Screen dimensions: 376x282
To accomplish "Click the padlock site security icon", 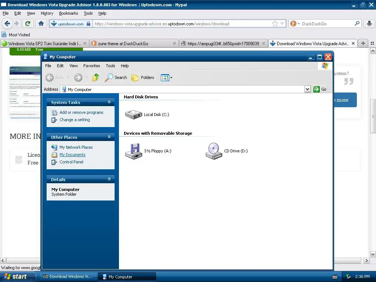I will click(x=88, y=23).
